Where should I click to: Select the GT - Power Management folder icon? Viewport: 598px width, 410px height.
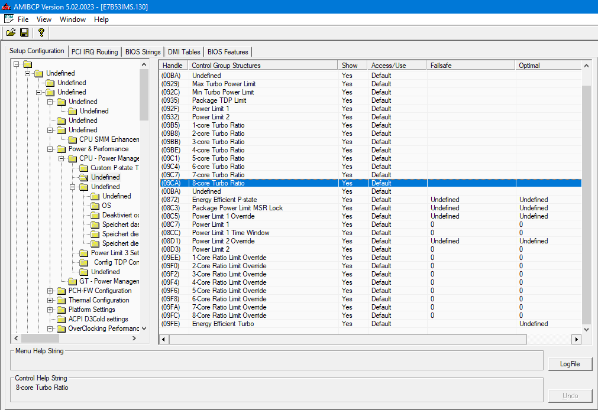72,281
